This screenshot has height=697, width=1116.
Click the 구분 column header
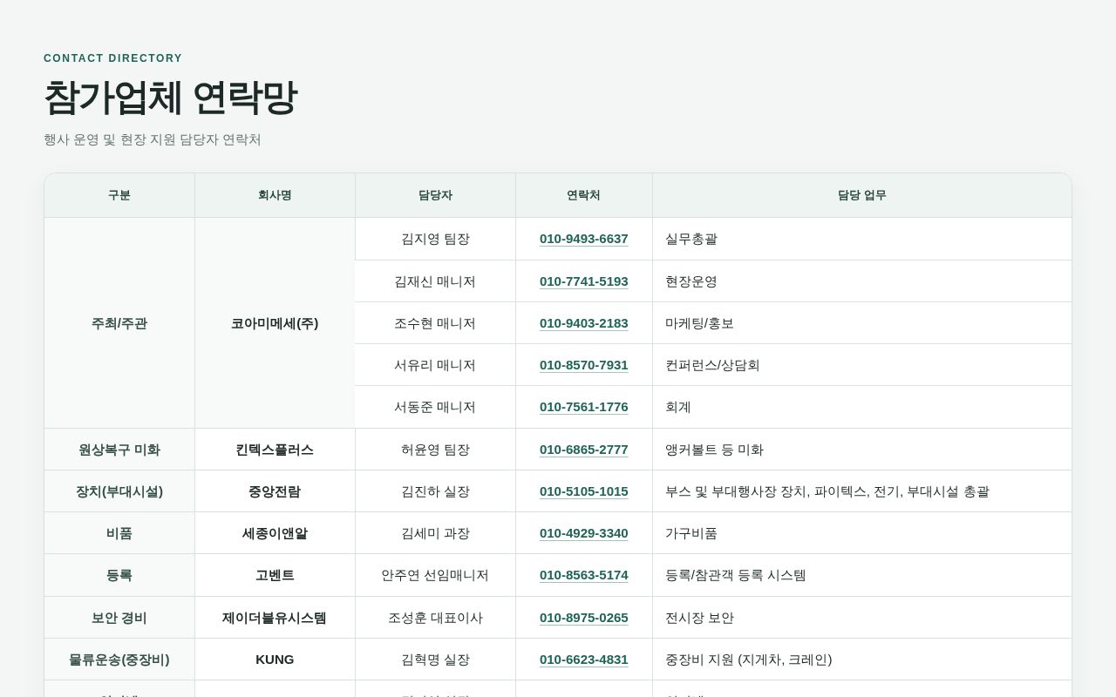coord(119,195)
